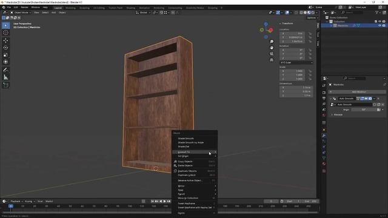This screenshot has width=388, height=218.
Task: Click the properties editor search field
Action: pos(354,78)
